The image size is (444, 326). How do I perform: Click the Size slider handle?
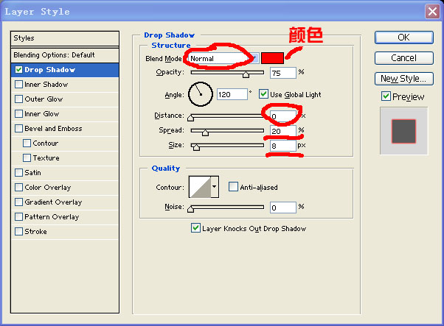coord(196,147)
